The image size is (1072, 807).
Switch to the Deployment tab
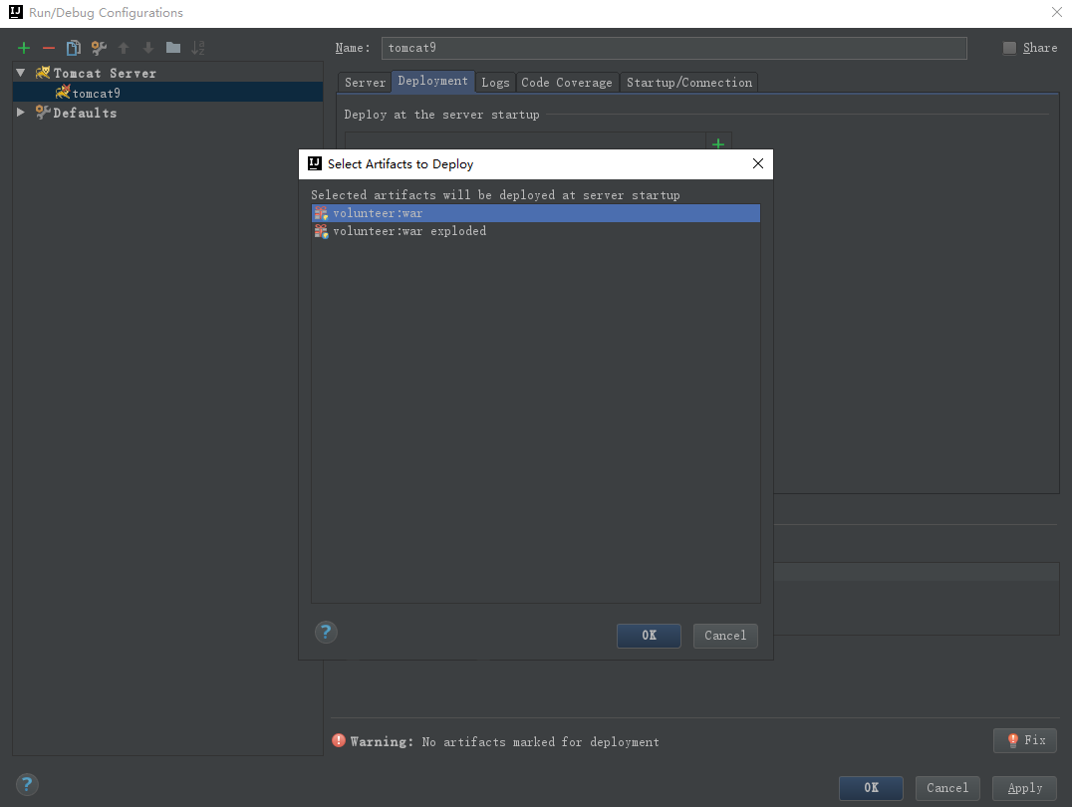(432, 81)
